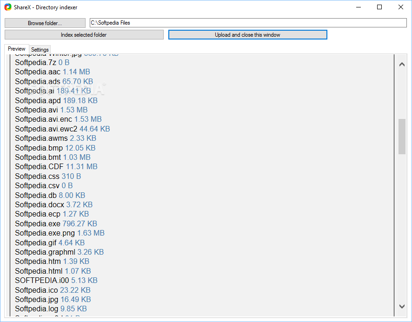Viewport: 412px width, 322px height.
Task: Click the vertical scrollbar thumb
Action: point(402,137)
